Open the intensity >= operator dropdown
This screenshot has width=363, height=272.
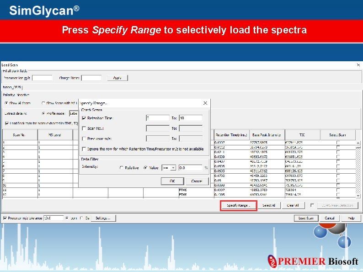point(173,168)
